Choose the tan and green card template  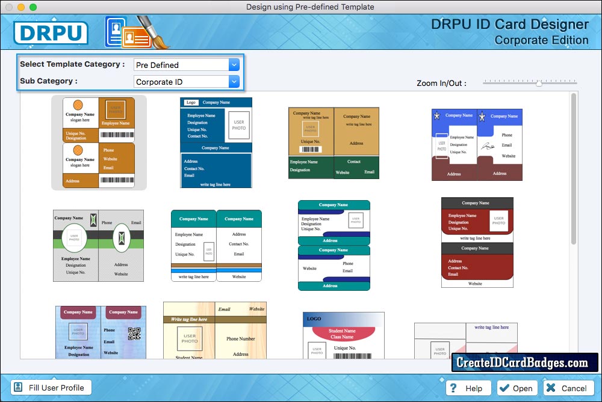point(334,143)
